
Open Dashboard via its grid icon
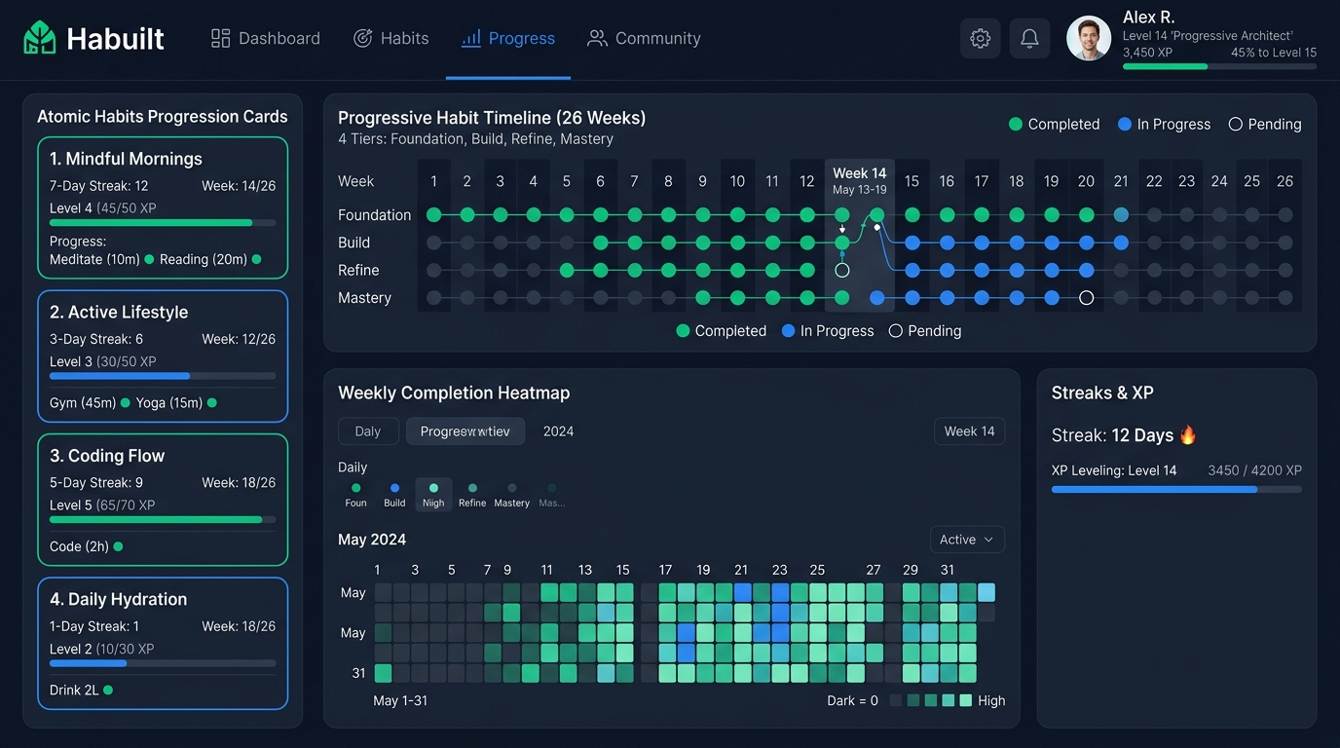pyautogui.click(x=221, y=38)
